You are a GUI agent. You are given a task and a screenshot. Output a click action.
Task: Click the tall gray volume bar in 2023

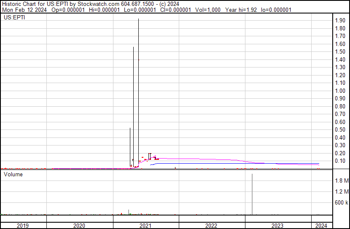point(252,194)
